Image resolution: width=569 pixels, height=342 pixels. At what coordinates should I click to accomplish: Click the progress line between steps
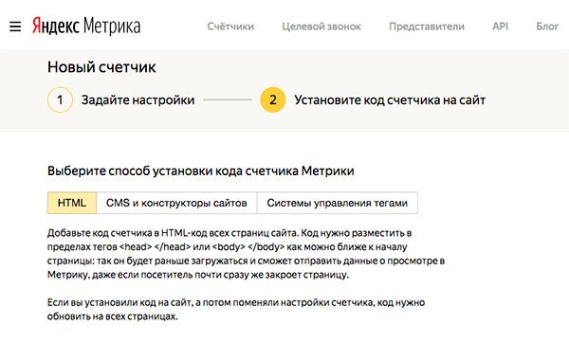228,99
